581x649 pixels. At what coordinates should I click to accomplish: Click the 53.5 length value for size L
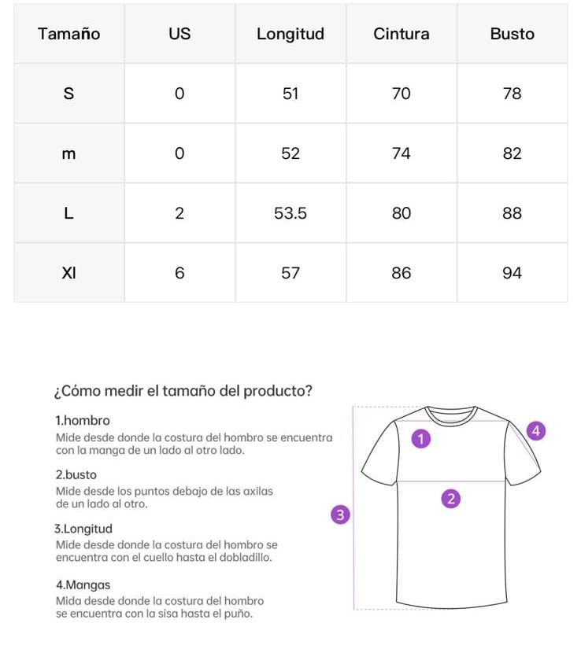coord(290,213)
